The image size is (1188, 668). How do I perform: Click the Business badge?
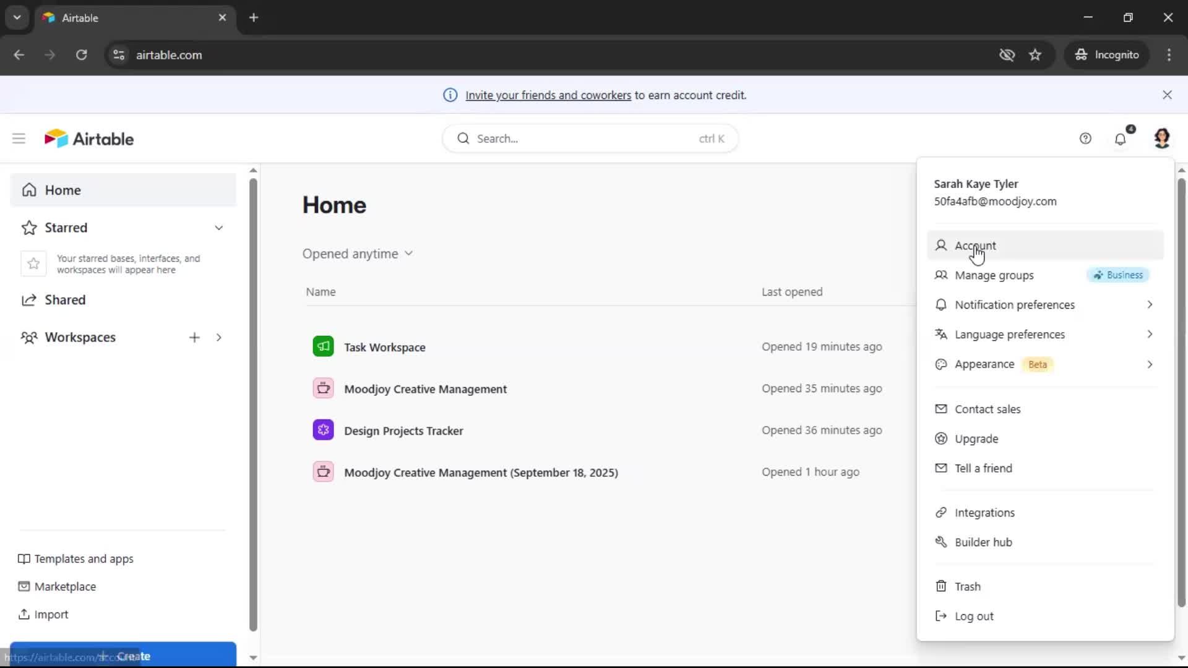pos(1118,275)
